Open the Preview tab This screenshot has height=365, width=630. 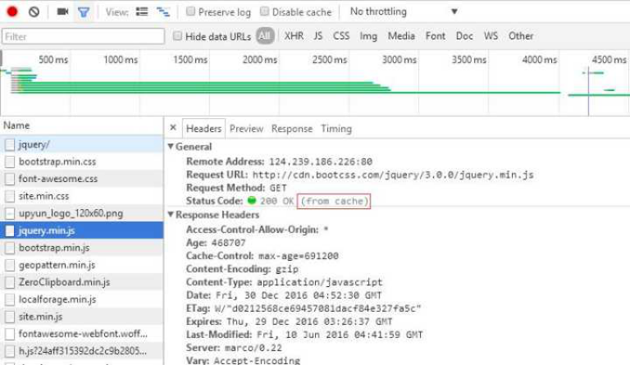(x=246, y=129)
